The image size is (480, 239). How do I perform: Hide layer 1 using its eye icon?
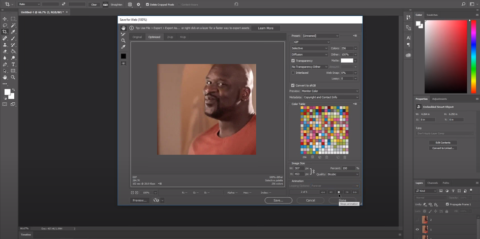click(x=417, y=229)
